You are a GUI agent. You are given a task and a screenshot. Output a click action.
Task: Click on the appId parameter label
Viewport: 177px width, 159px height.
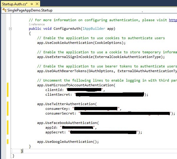[52, 127]
